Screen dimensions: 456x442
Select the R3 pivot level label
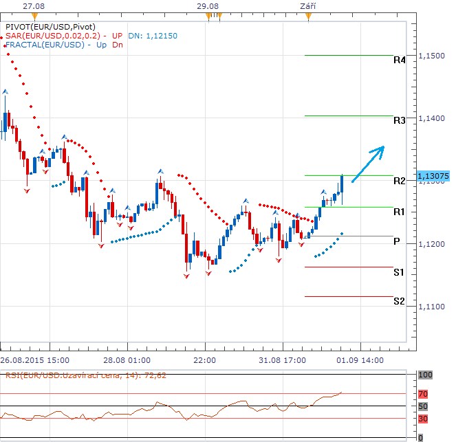tap(399, 120)
